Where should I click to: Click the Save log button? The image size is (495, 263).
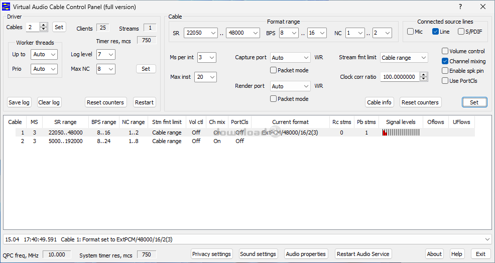point(19,102)
